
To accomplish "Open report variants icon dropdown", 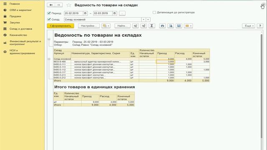I will point(106,26).
